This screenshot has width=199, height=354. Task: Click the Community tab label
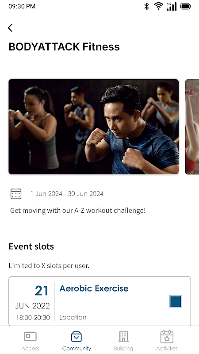77,348
